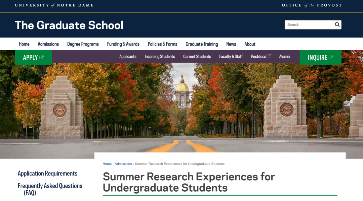Select Funding & Awards in navigation
Viewport: 363px width, 201px height.
123,44
